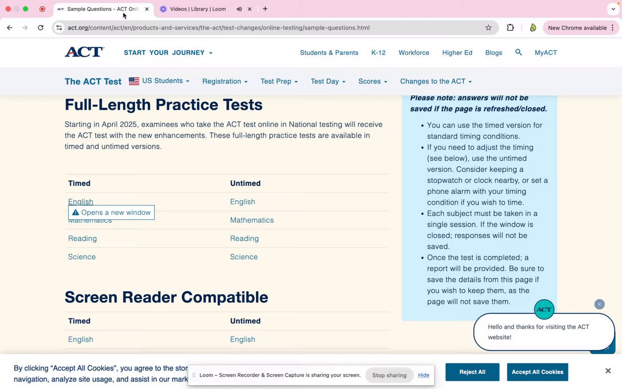Open tab search chevron at top right
Screen dimensions: 622x389
pyautogui.click(x=612, y=9)
